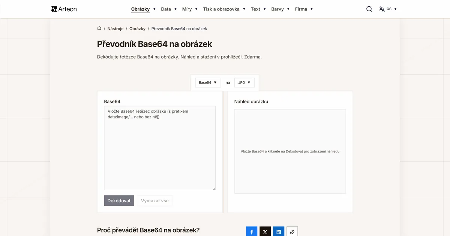The height and width of the screenshot is (236, 450).
Task: Focus the Base64 string text area
Action: point(160,148)
